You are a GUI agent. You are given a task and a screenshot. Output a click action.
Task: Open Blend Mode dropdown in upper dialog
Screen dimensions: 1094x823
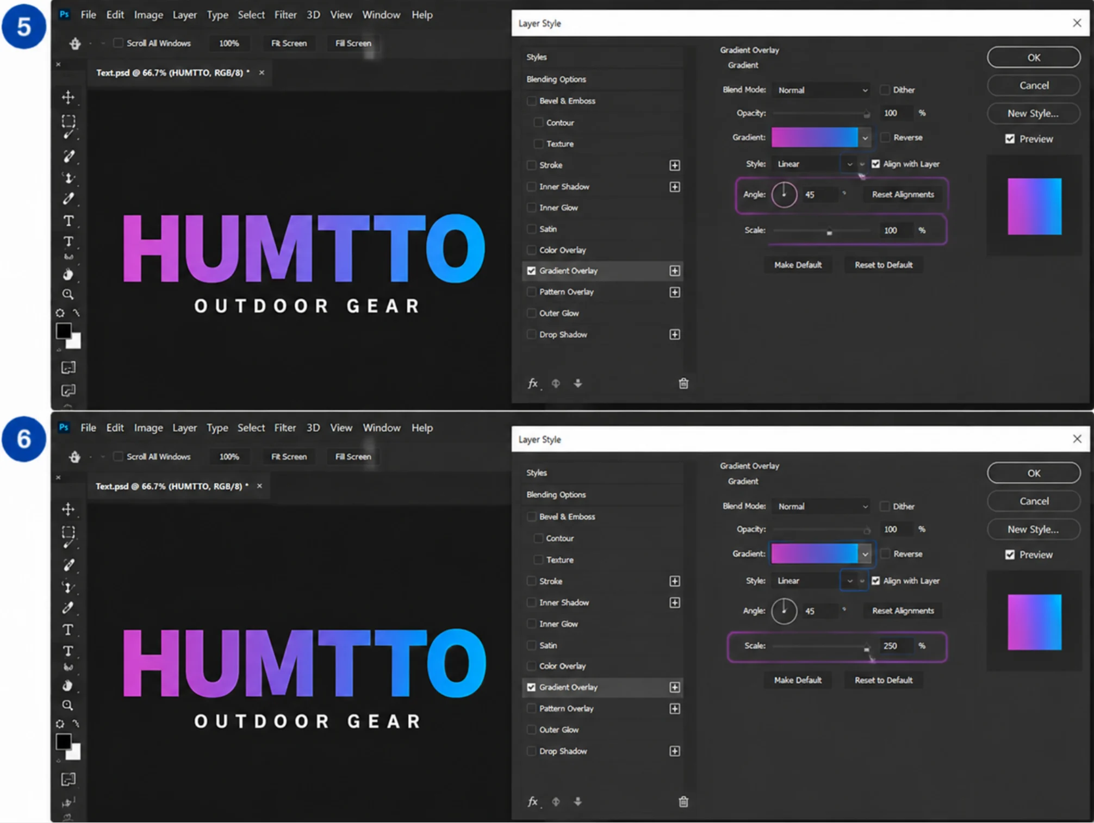tap(822, 90)
